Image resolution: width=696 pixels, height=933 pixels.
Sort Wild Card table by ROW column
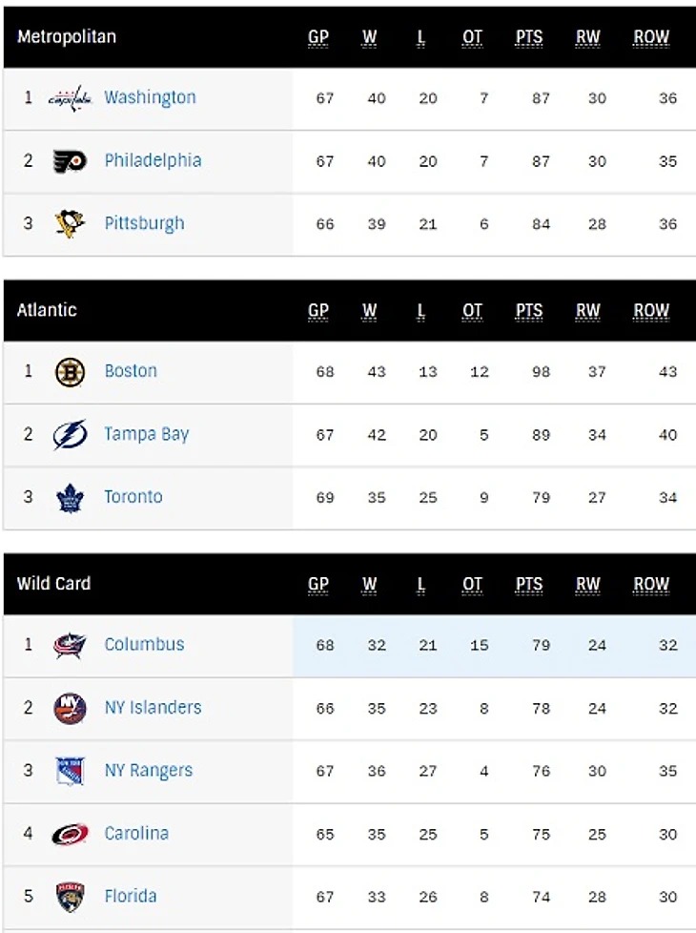point(651,584)
